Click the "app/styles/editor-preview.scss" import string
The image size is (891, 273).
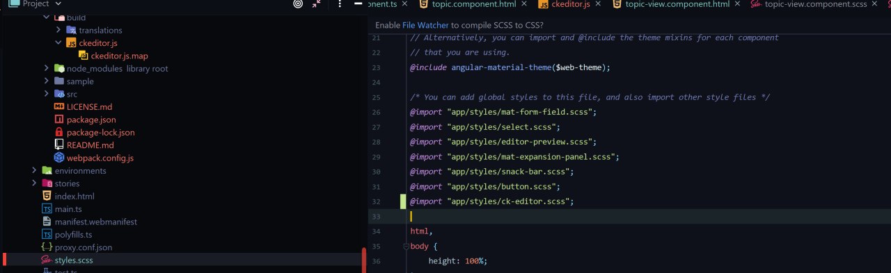[x=520, y=142]
